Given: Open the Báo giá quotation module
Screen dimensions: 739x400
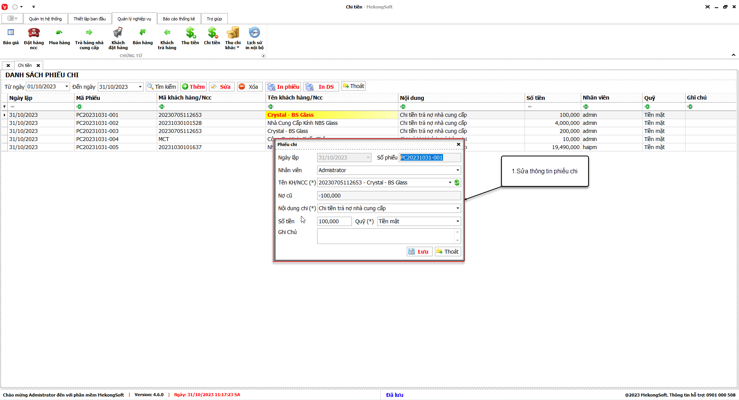Looking at the screenshot, I should click(11, 38).
